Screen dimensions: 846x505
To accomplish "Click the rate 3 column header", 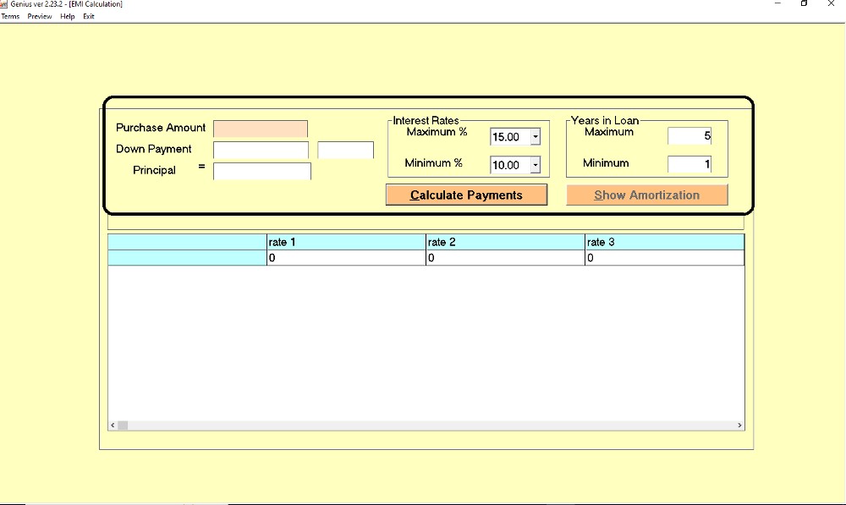I will tap(664, 243).
